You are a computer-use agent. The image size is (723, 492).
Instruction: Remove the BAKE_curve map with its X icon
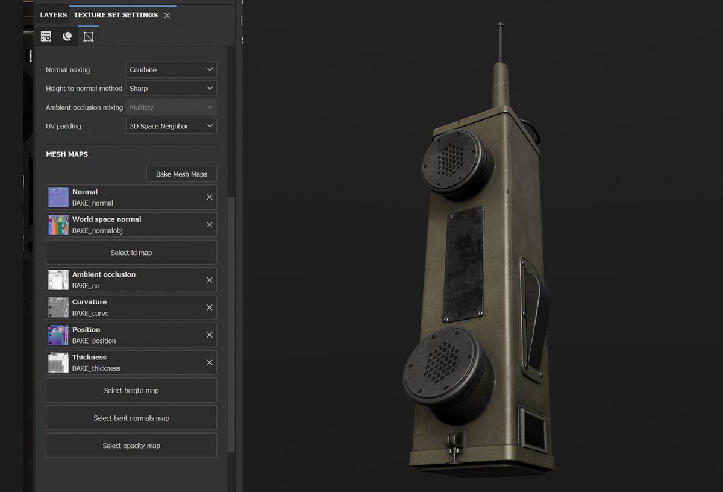coord(209,307)
